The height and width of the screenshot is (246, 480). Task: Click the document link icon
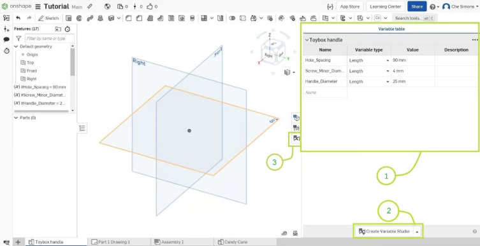(x=90, y=6)
